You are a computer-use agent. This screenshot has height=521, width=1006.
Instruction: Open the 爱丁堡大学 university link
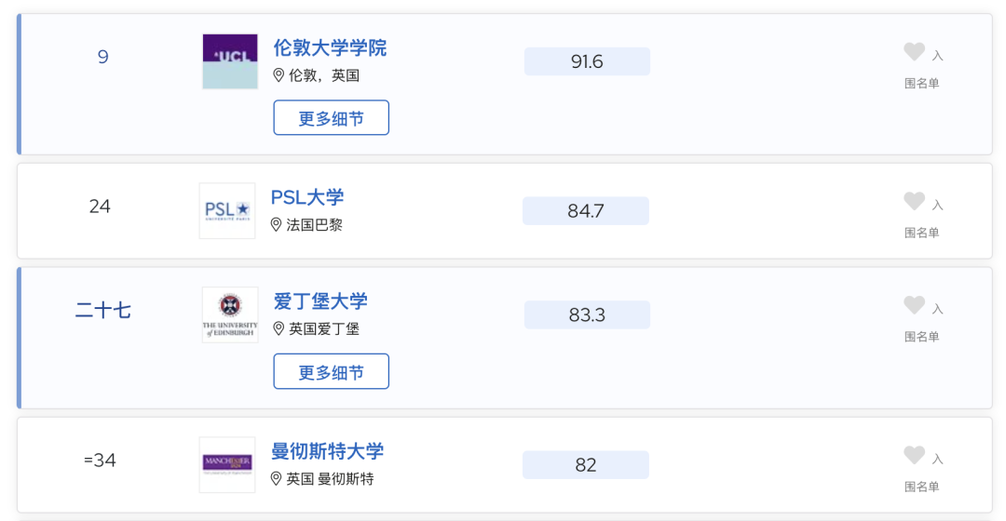[320, 301]
